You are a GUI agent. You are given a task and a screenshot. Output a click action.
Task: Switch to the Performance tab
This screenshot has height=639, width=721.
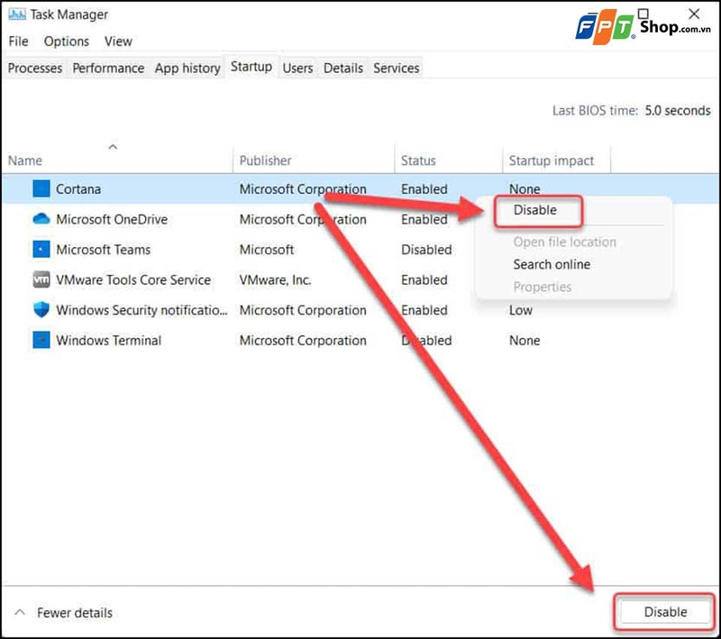tap(108, 68)
